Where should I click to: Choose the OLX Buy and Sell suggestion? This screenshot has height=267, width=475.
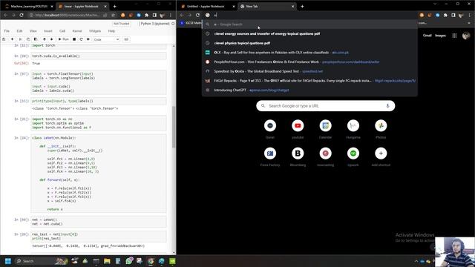tap(309, 53)
